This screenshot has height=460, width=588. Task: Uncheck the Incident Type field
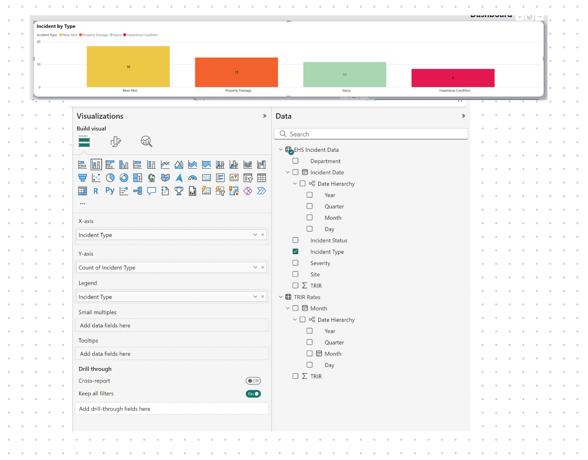point(295,251)
